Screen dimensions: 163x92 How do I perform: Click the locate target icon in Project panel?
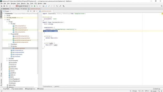(28, 11)
